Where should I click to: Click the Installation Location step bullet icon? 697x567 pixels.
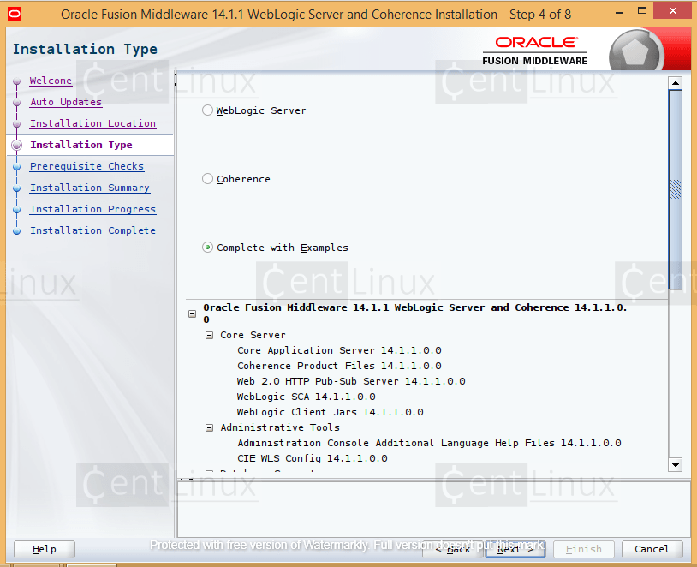[x=17, y=124]
